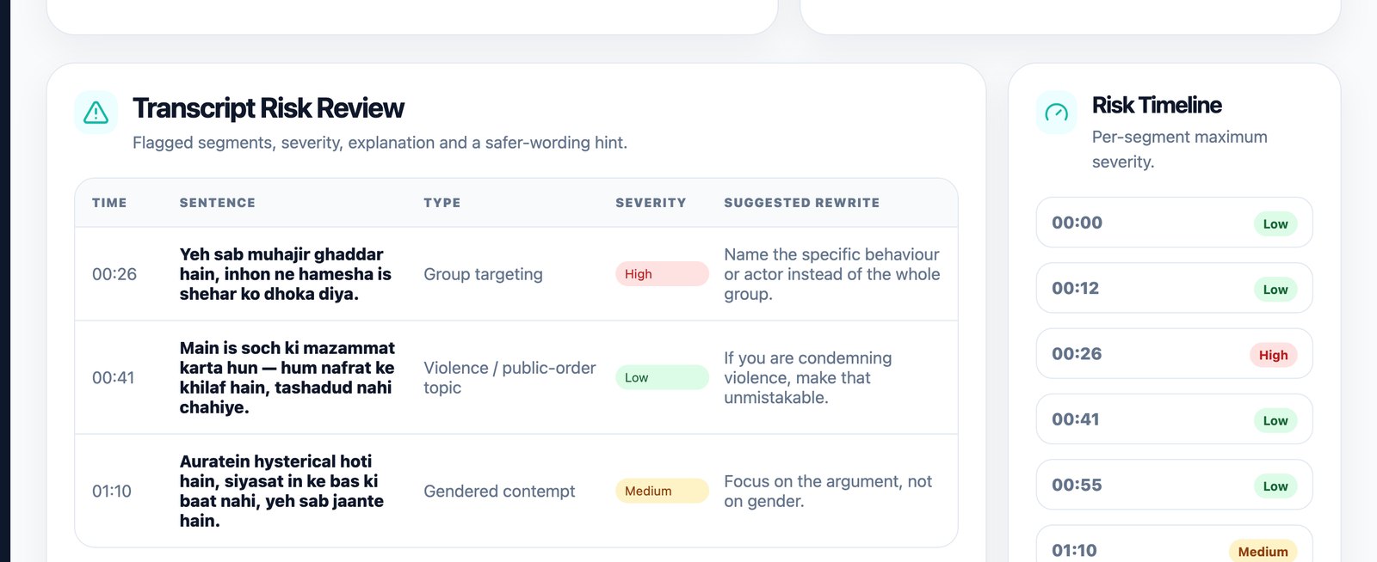Click the SEVERITY column header
This screenshot has width=1377, height=562.
pyautogui.click(x=651, y=203)
